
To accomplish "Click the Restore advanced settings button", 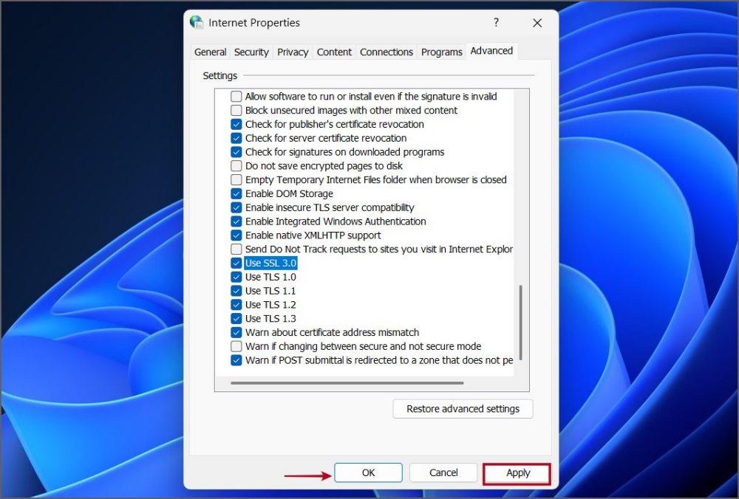I will point(463,409).
